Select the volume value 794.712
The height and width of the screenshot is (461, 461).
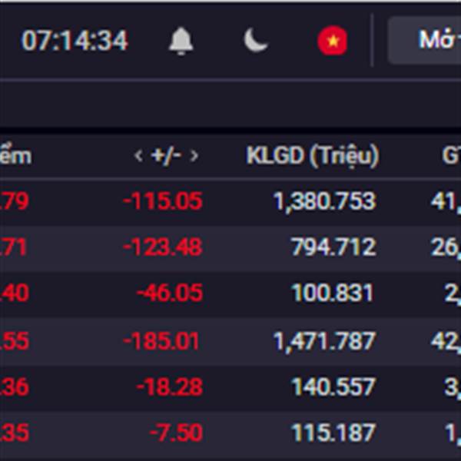(x=333, y=247)
